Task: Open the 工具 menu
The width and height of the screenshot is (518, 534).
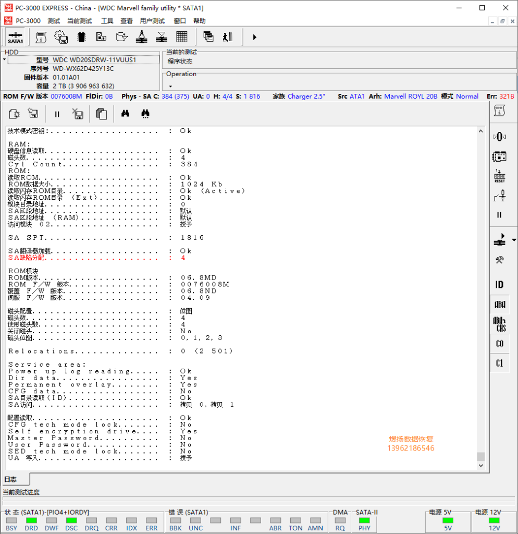Action: coord(107,21)
